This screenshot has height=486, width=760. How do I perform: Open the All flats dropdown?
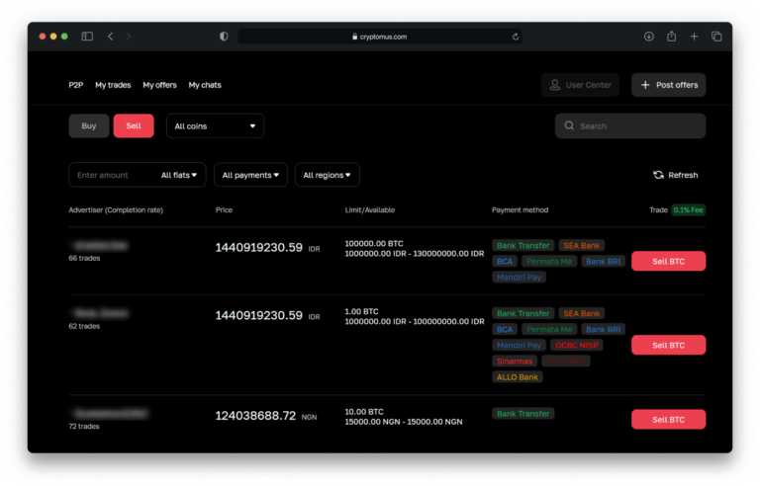coord(179,175)
